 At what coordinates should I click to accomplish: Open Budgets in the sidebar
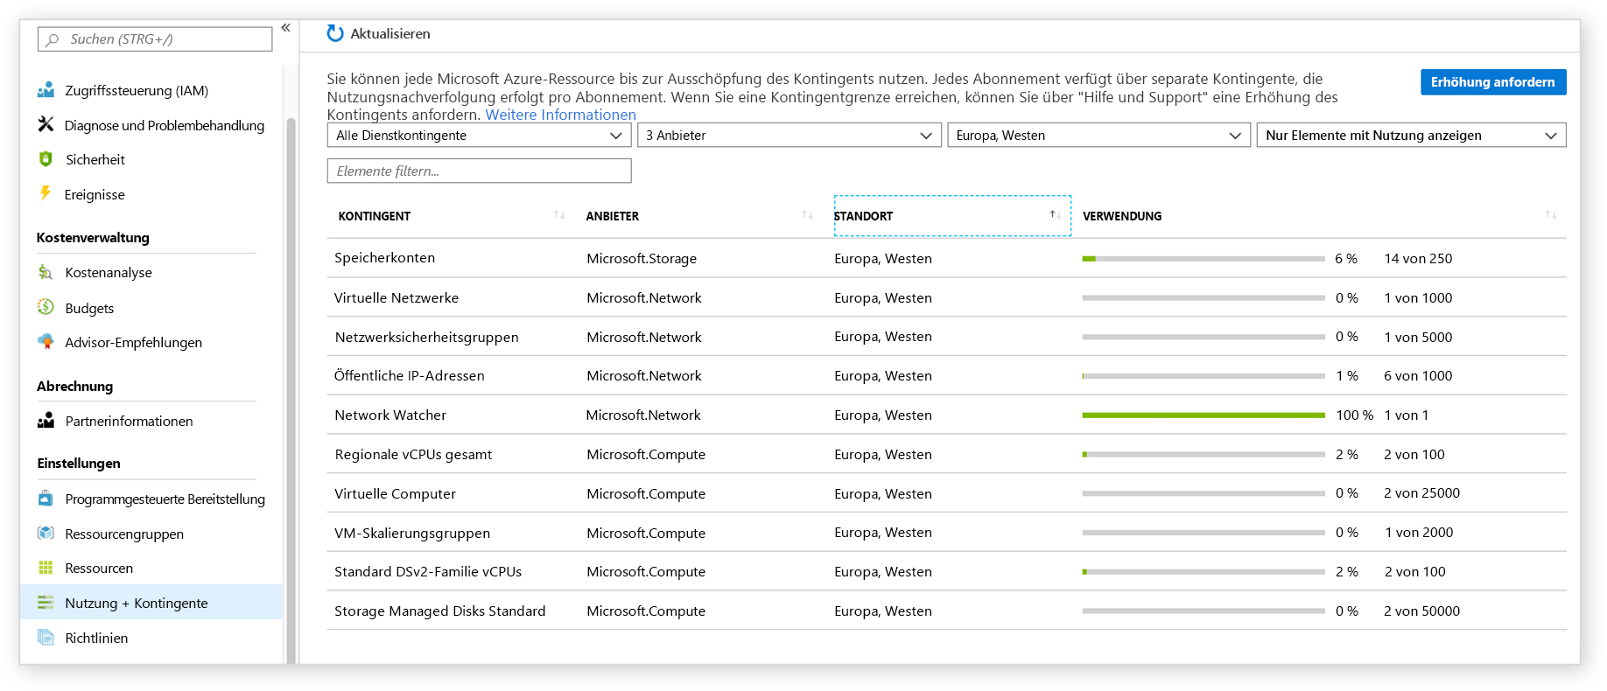tap(89, 309)
